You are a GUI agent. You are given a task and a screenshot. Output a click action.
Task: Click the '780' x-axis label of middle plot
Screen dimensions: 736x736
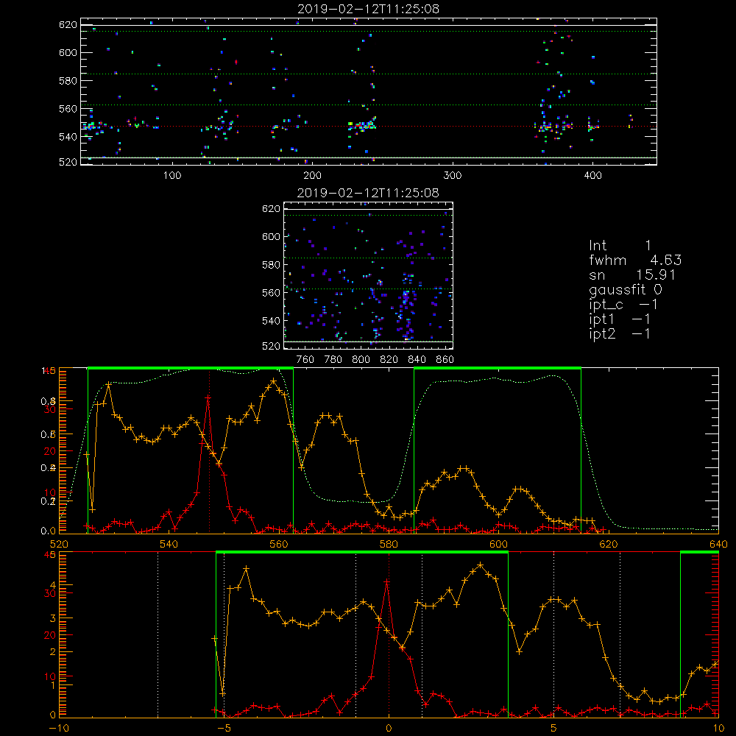pyautogui.click(x=333, y=360)
